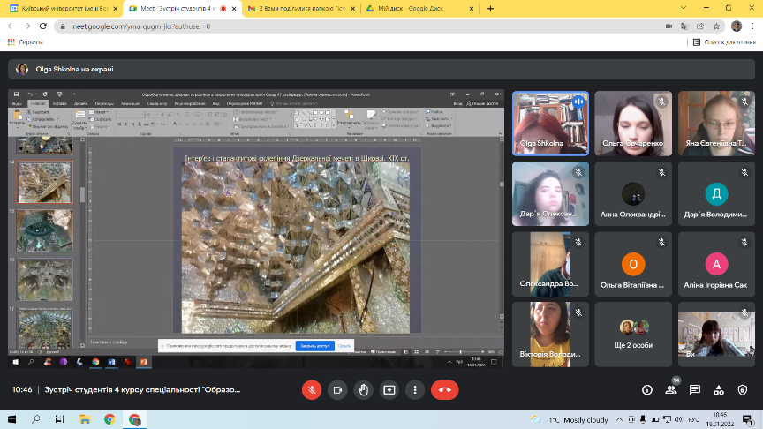This screenshot has width=763, height=429.
Task: Open a new browser tab
Action: click(488, 8)
